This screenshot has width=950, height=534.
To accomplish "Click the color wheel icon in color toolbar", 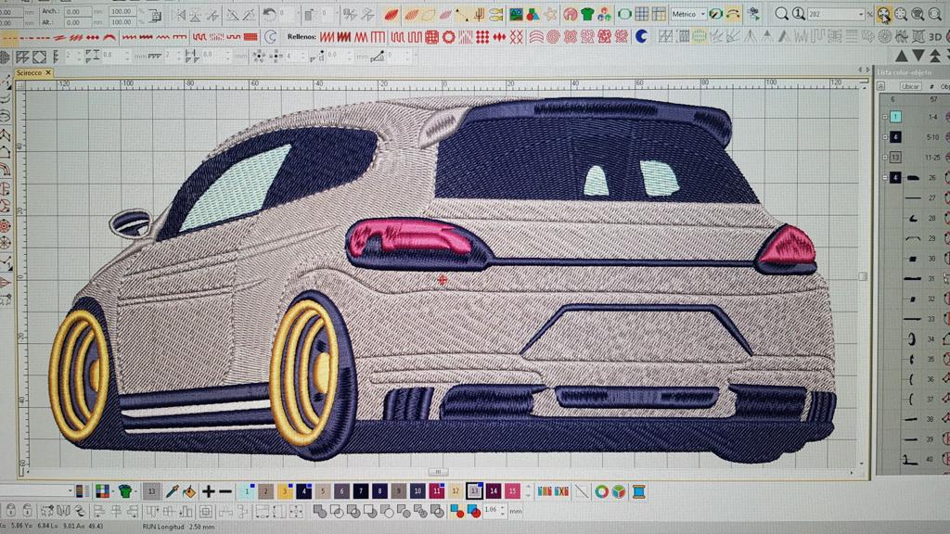I will [602, 491].
